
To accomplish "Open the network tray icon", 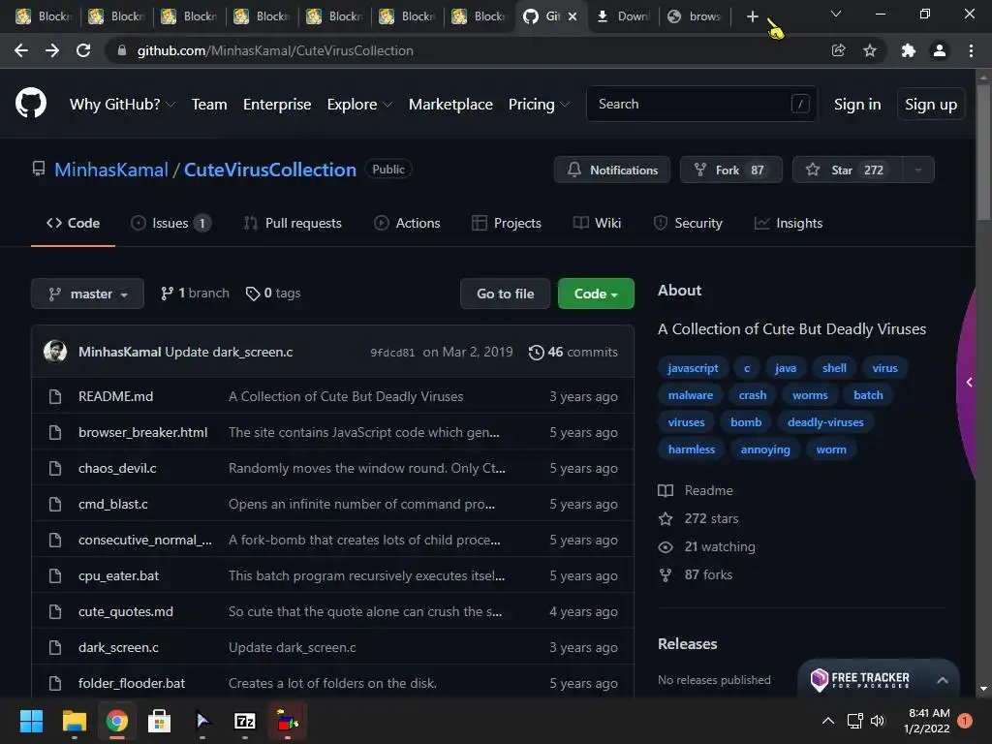I will tap(854, 721).
